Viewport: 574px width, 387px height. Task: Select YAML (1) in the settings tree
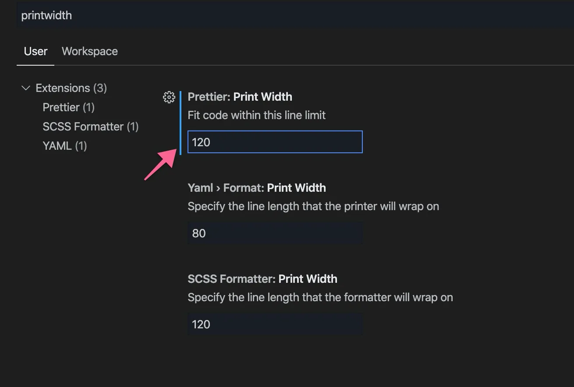coord(64,146)
